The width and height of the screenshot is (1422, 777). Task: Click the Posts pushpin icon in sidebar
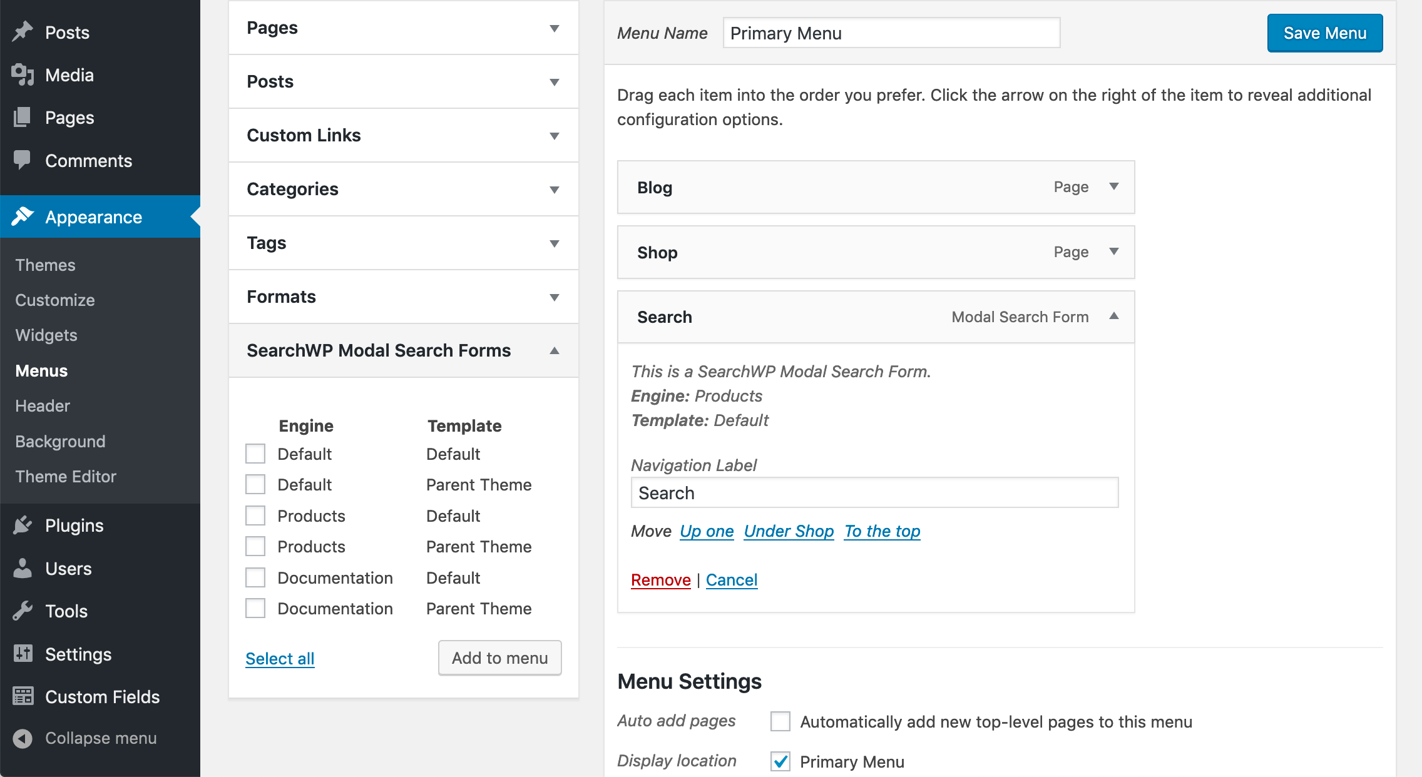[23, 32]
